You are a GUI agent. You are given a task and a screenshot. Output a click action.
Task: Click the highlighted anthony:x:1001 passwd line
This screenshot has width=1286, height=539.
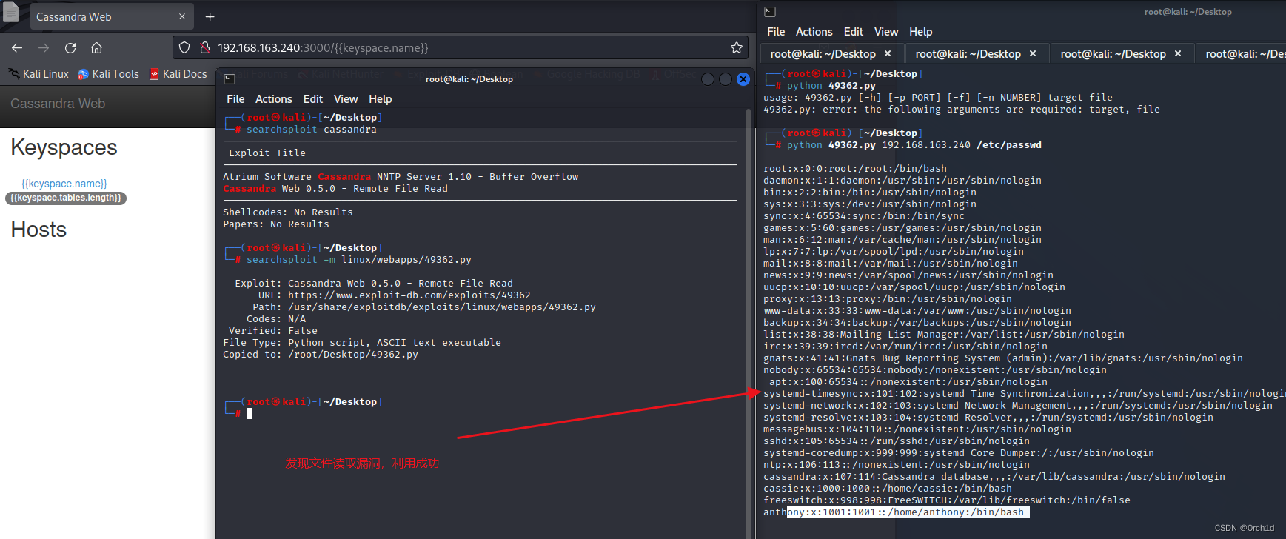897,512
